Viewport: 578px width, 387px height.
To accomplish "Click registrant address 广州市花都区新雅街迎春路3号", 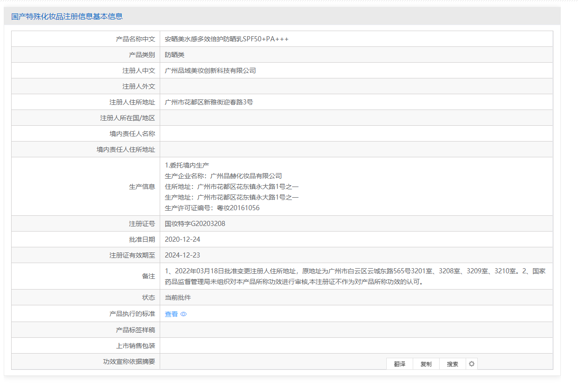I will click(209, 102).
